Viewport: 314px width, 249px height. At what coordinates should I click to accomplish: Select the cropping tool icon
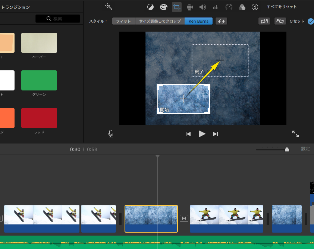click(x=177, y=7)
